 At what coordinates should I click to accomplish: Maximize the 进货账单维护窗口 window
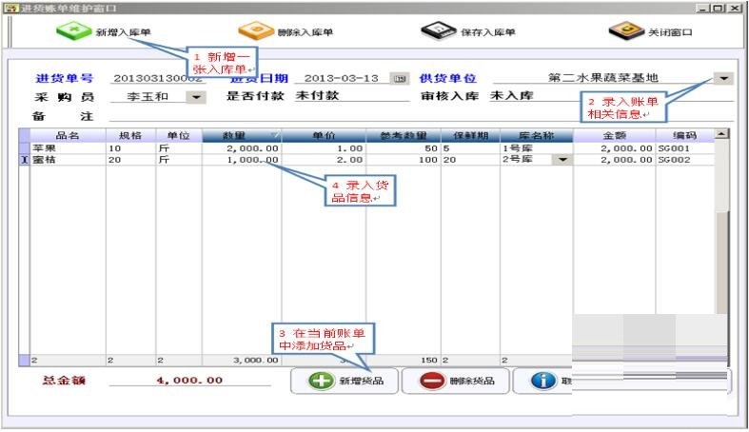pos(718,9)
